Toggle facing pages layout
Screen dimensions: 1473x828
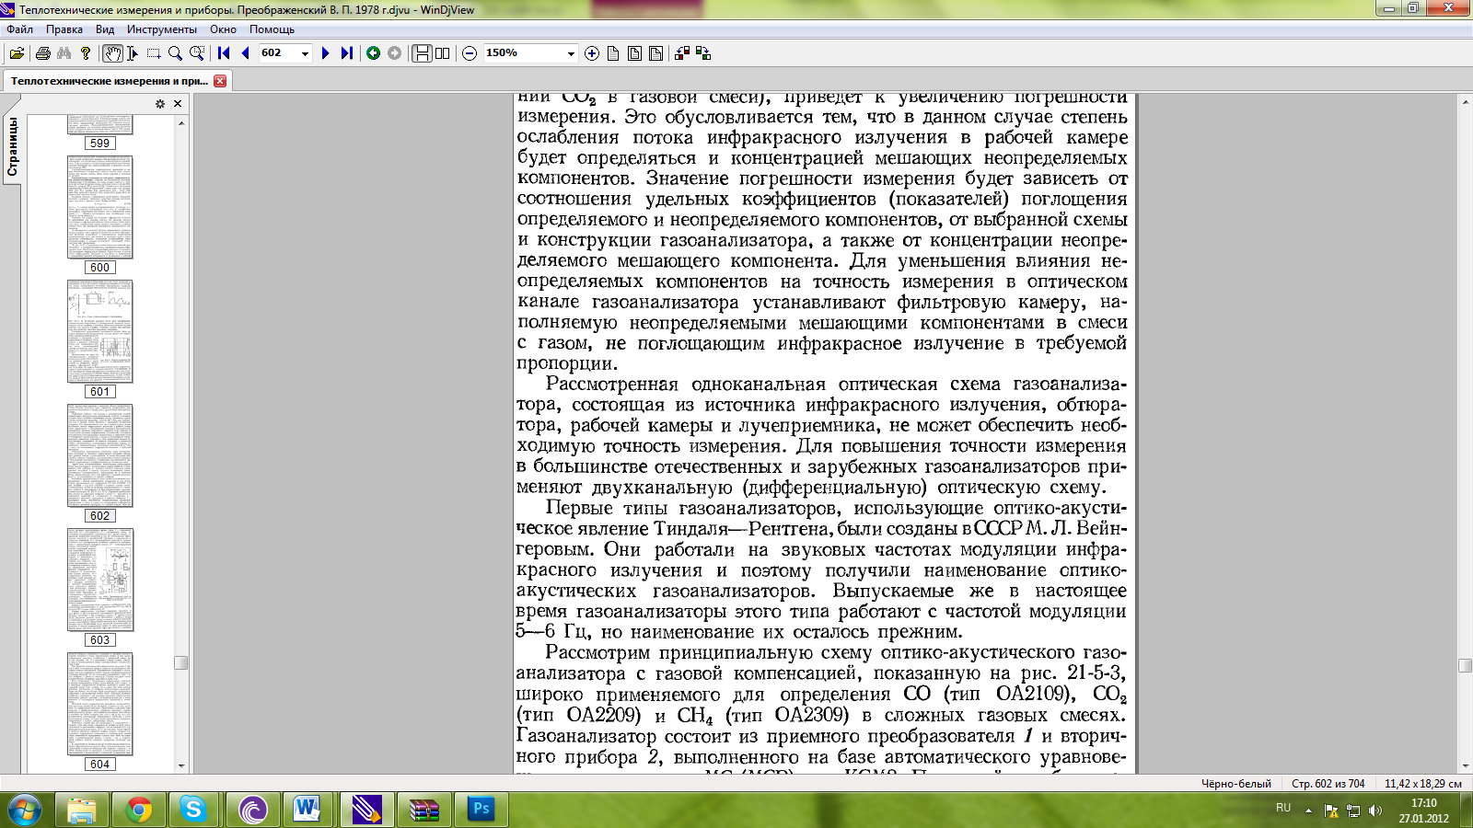click(x=443, y=53)
